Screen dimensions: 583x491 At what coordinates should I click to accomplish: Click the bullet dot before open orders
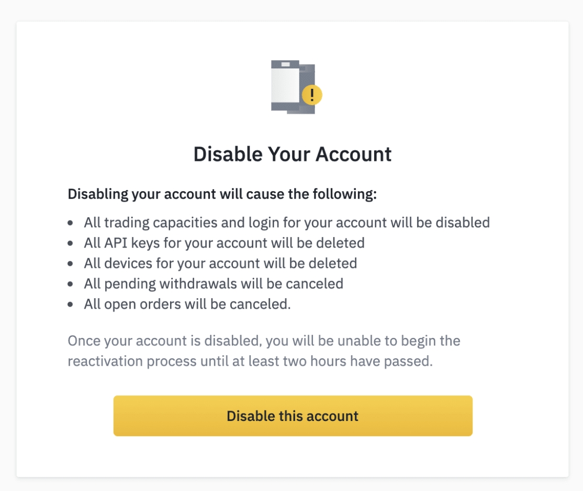pos(71,305)
